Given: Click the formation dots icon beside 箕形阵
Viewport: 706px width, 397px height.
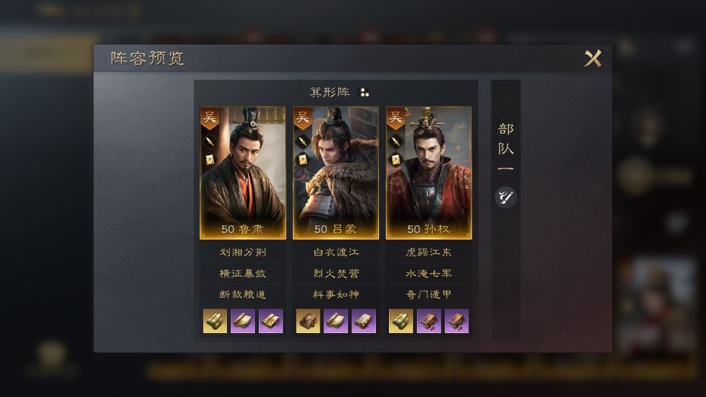Looking at the screenshot, I should (363, 93).
